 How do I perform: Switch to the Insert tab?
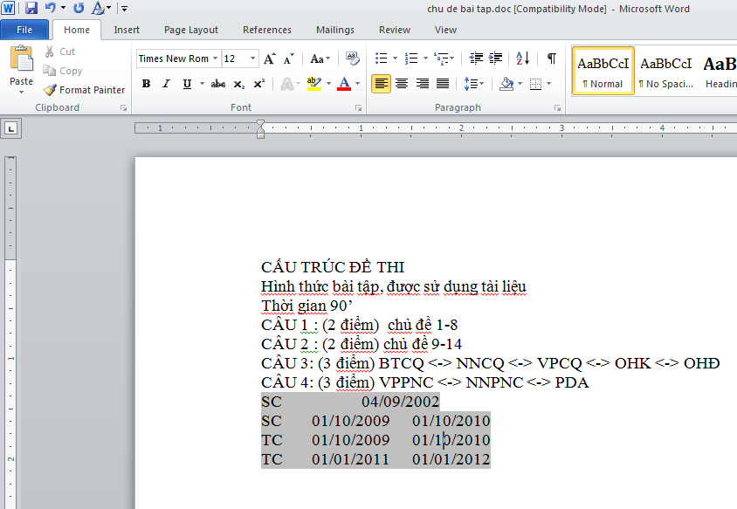point(127,30)
